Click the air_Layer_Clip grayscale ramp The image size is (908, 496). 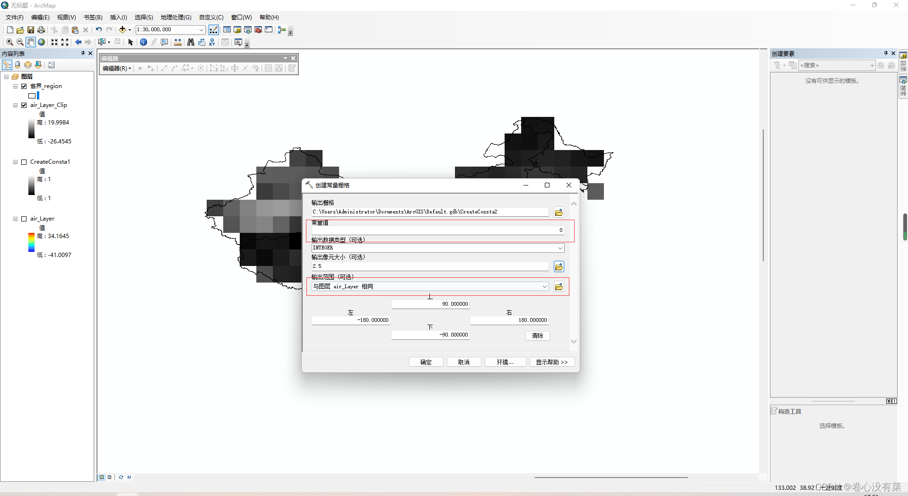coord(31,129)
